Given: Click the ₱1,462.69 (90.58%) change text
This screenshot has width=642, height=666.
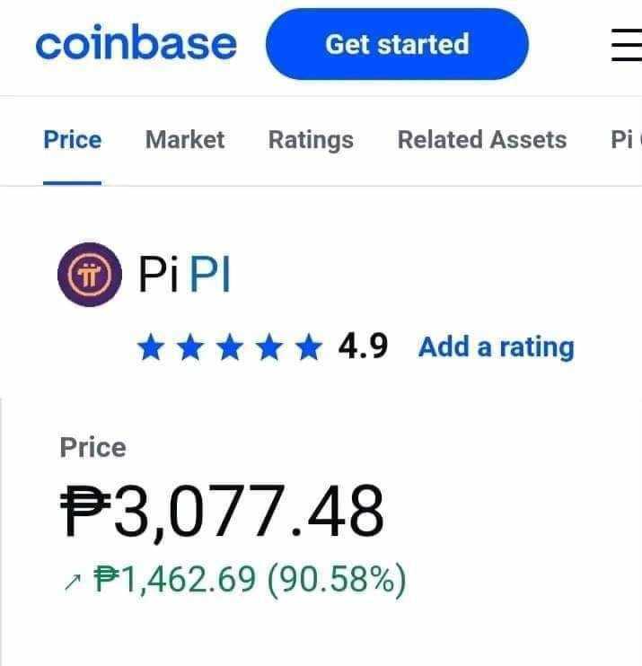Looking at the screenshot, I should 250,579.
